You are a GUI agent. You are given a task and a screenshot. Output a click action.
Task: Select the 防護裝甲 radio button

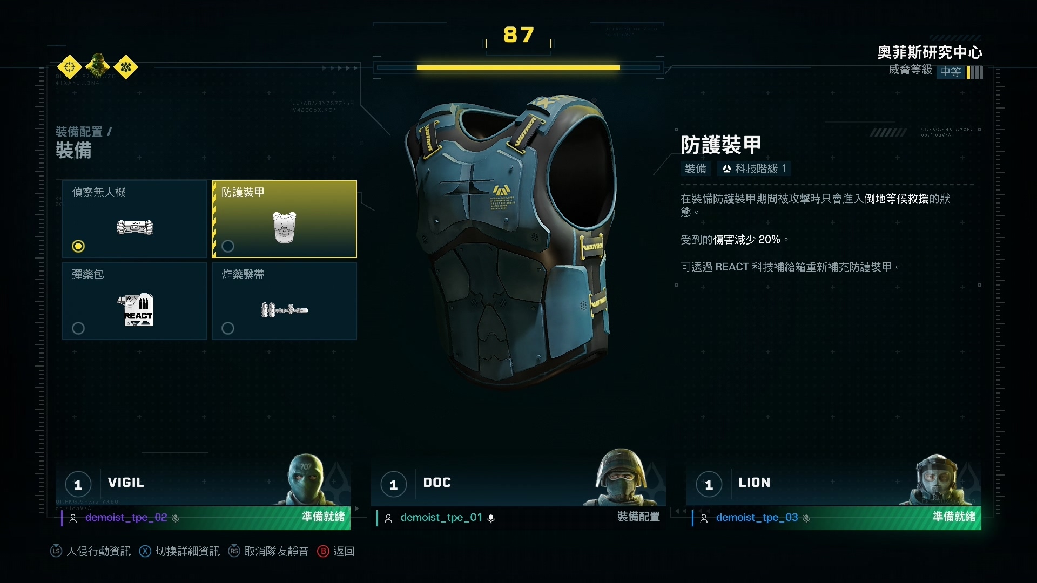tap(228, 246)
